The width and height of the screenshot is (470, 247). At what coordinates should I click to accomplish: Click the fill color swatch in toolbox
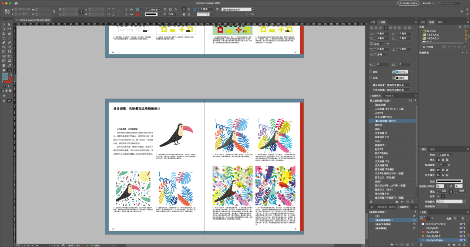click(5, 77)
